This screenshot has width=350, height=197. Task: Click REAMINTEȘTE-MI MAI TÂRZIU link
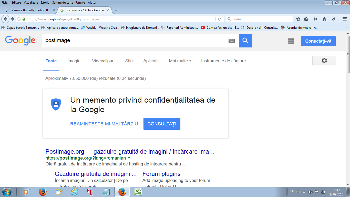click(x=104, y=124)
